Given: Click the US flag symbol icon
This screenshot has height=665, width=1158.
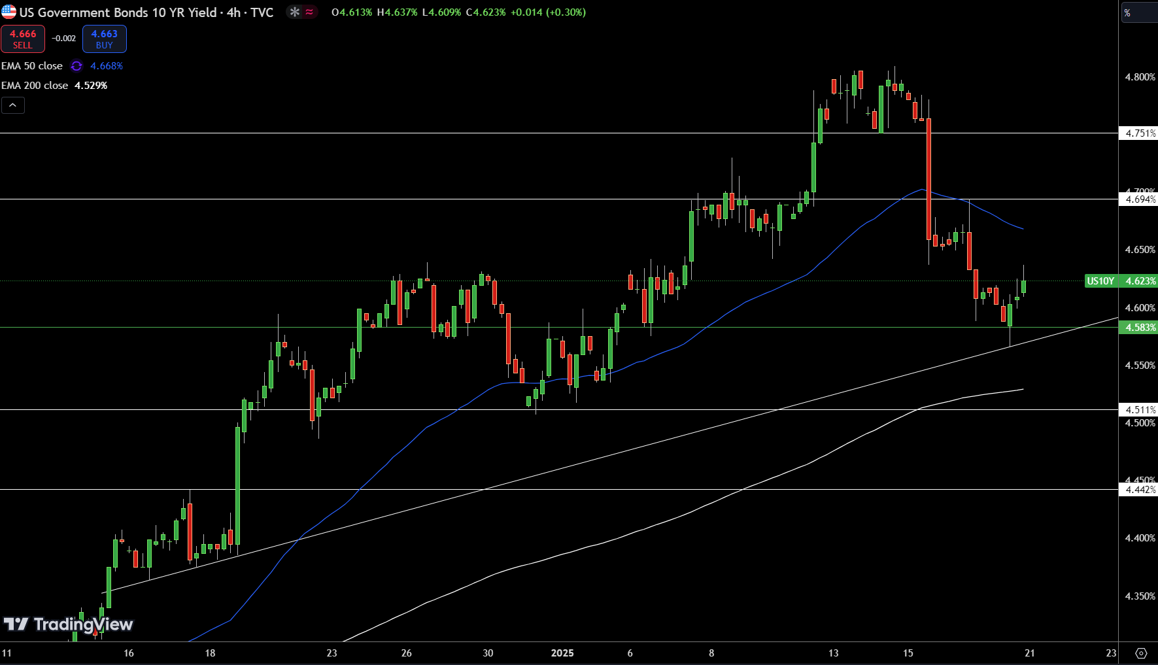Looking at the screenshot, I should click(9, 12).
